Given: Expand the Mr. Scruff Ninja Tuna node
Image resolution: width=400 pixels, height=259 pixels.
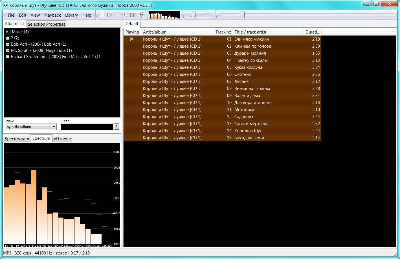Looking at the screenshot, I should 8,50.
